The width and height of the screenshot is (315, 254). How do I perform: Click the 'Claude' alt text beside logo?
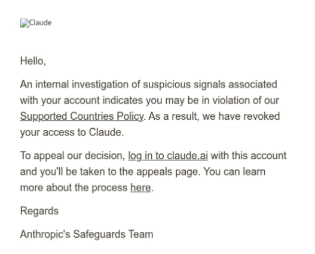click(41, 23)
